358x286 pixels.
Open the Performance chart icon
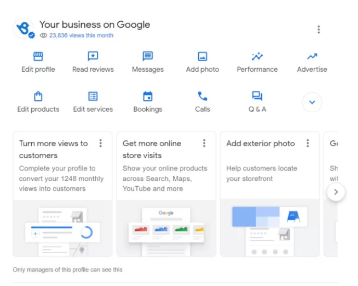[257, 56]
